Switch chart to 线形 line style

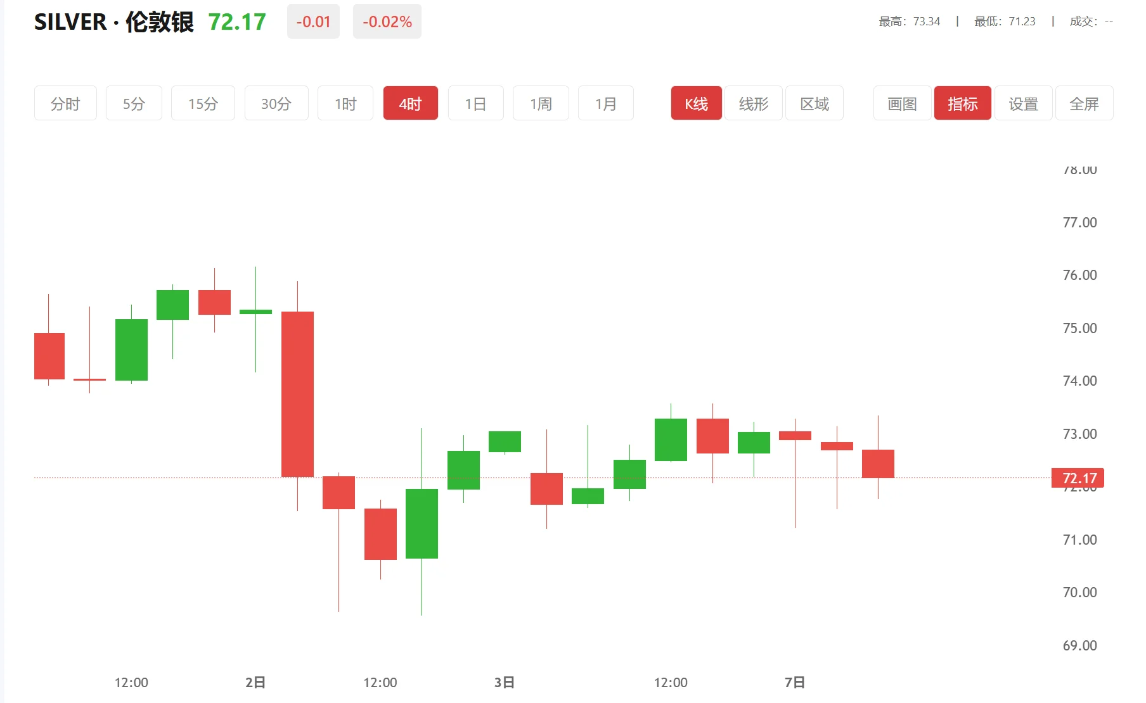tap(754, 103)
